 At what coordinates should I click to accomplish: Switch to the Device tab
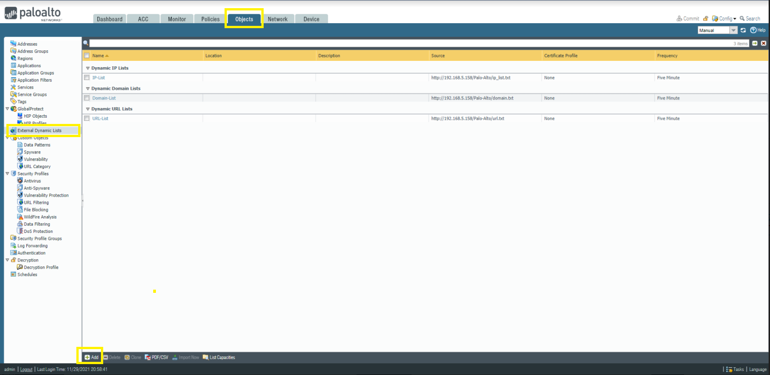(x=311, y=19)
